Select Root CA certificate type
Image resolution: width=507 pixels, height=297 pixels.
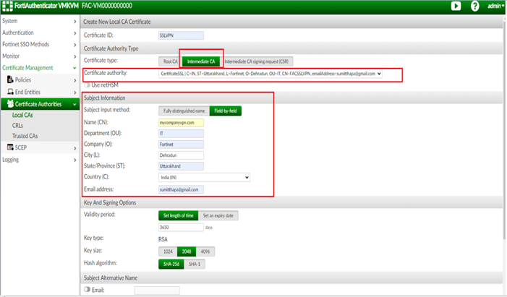pyautogui.click(x=169, y=61)
